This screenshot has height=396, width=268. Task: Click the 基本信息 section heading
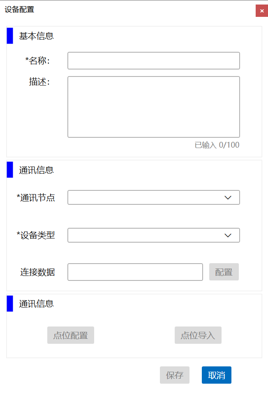point(36,36)
